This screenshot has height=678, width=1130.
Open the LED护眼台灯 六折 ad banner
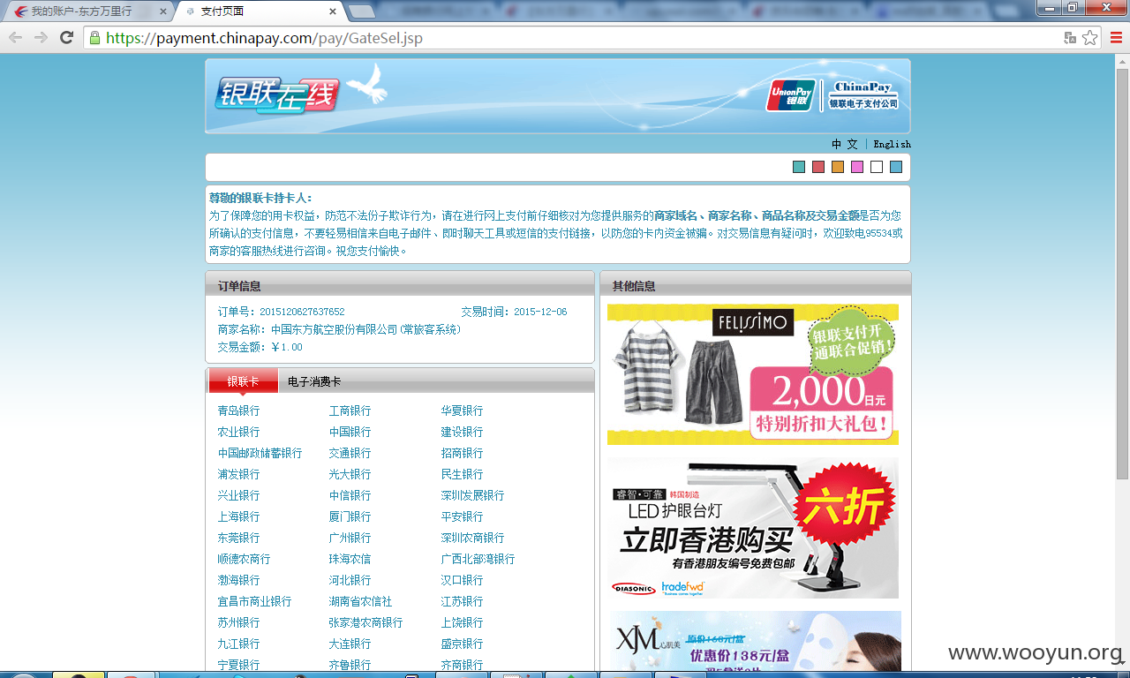point(753,528)
